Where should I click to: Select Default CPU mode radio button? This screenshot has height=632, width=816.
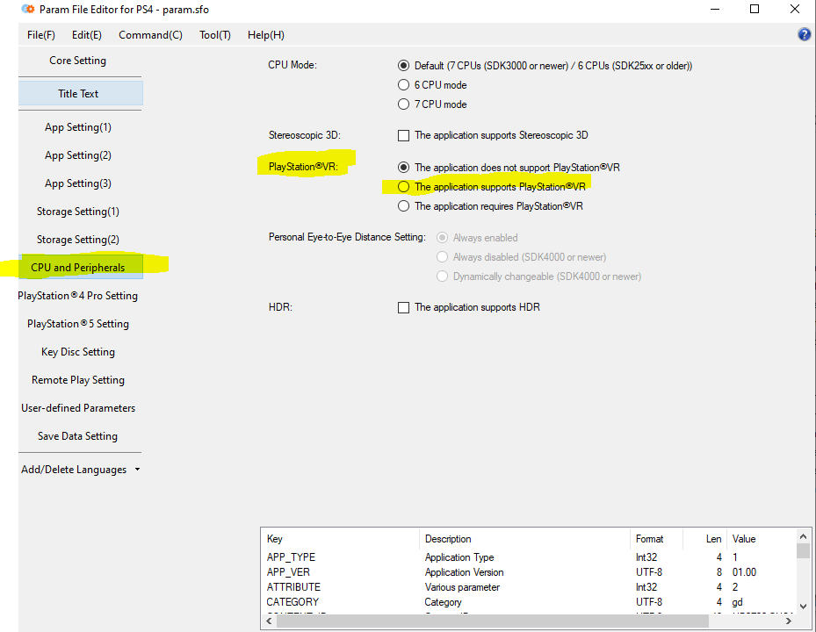[403, 66]
